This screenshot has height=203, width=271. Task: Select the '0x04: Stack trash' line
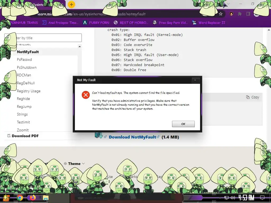(x=129, y=50)
